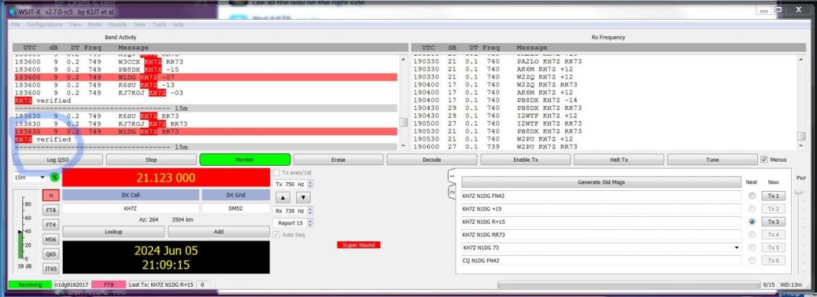Click the down arrow frequency shift button
The height and width of the screenshot is (297, 817).
(x=303, y=197)
